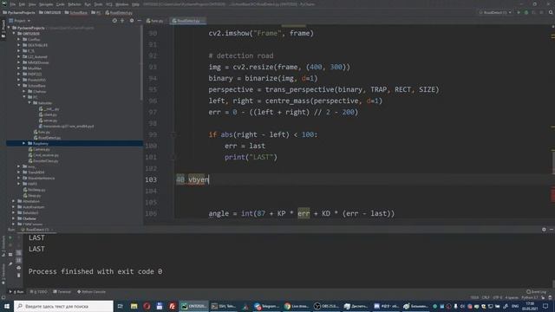This screenshot has height=312, width=555.
Task: Select the Raspberry folder row
Action: point(75,143)
